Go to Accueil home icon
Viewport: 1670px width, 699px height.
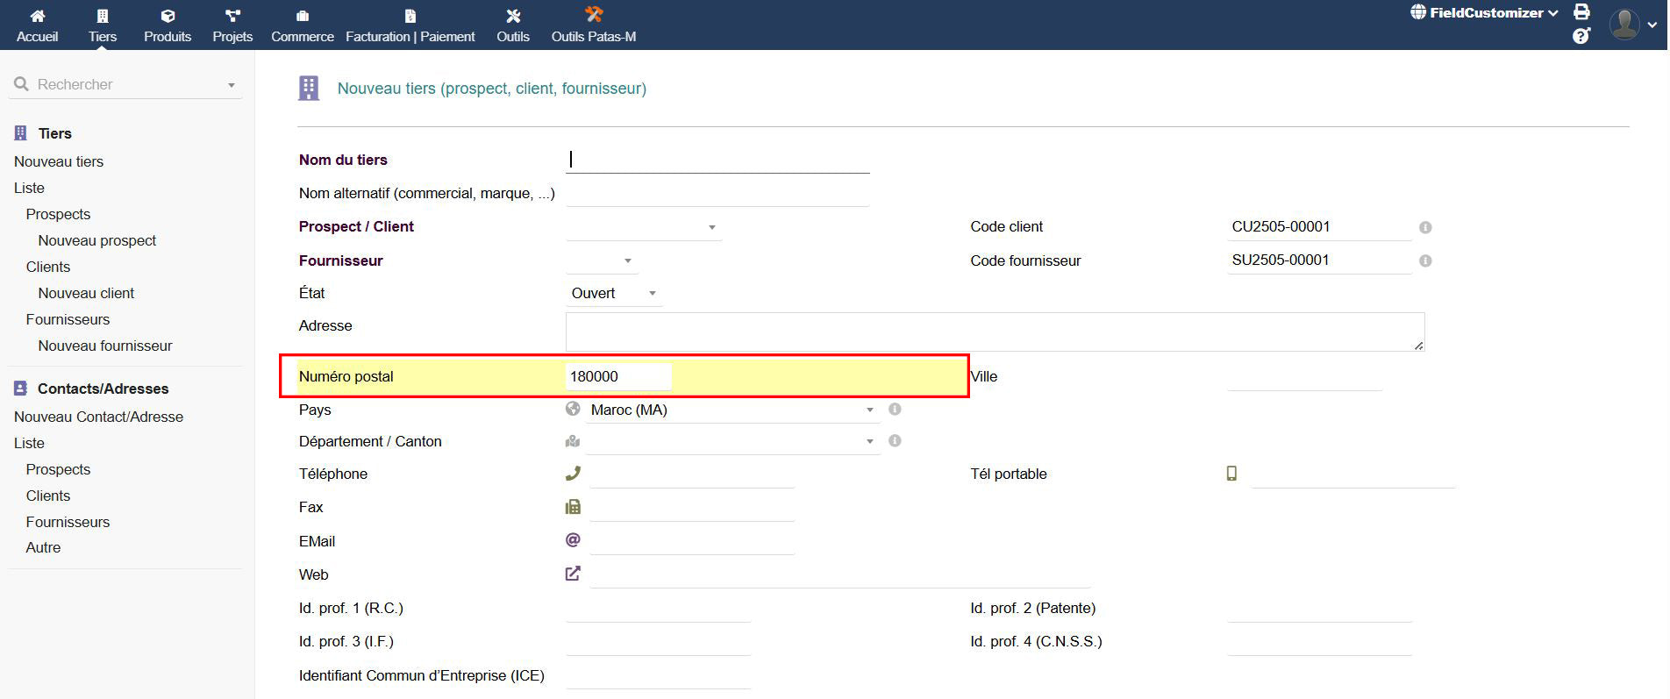coord(37,16)
